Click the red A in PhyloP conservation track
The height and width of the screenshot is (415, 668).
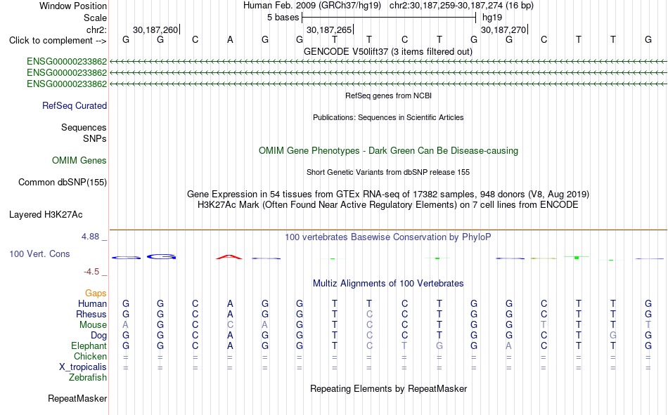(229, 257)
